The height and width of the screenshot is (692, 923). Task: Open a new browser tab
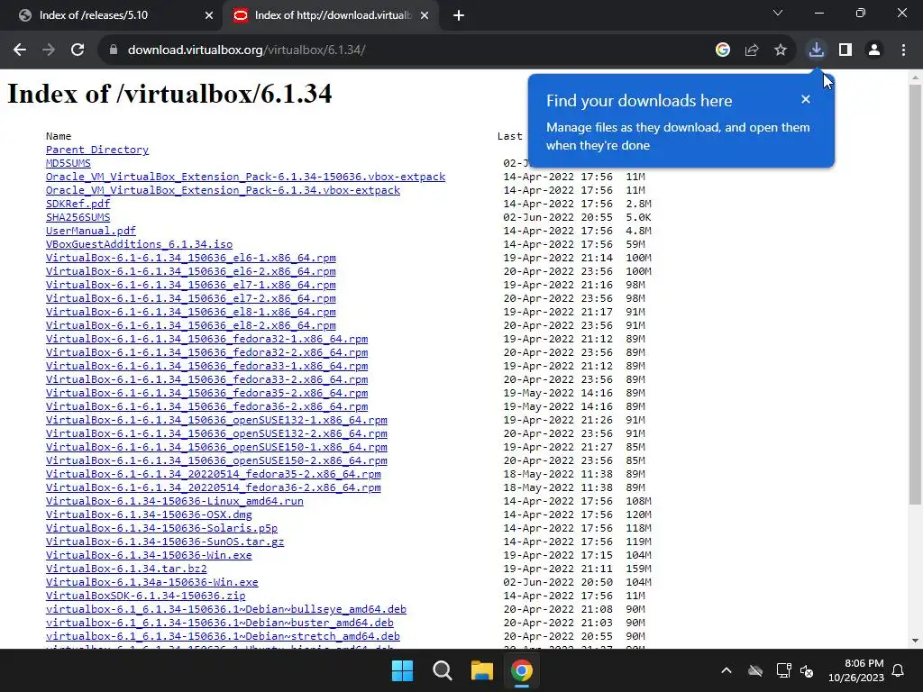point(459,16)
